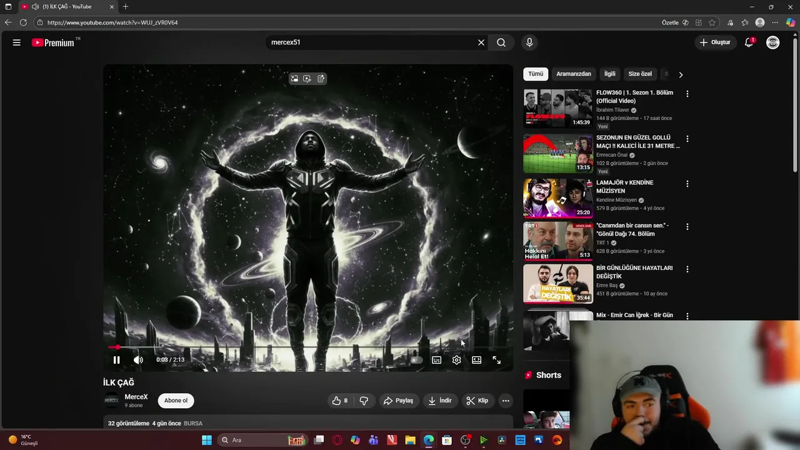This screenshot has height=450, width=800.
Task: Clear the search query with X
Action: pyautogui.click(x=481, y=42)
